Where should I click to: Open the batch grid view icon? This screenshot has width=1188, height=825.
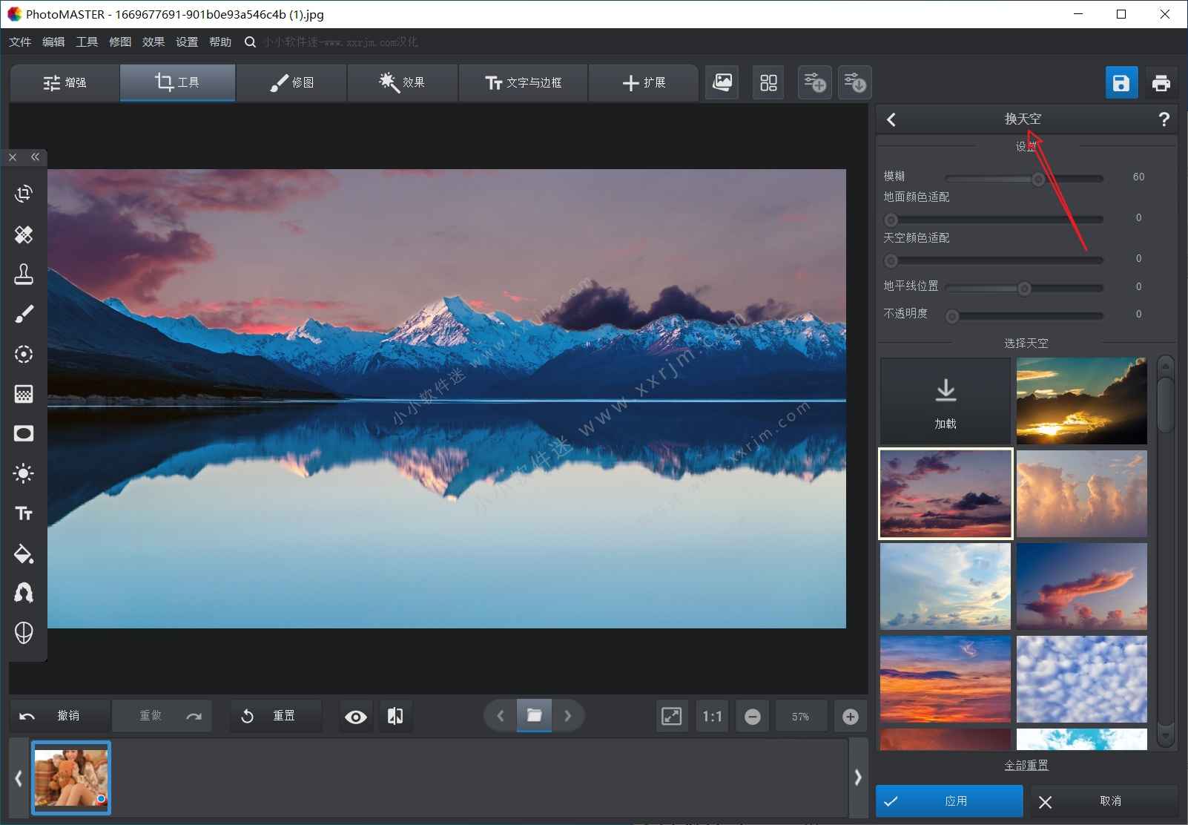pyautogui.click(x=769, y=82)
